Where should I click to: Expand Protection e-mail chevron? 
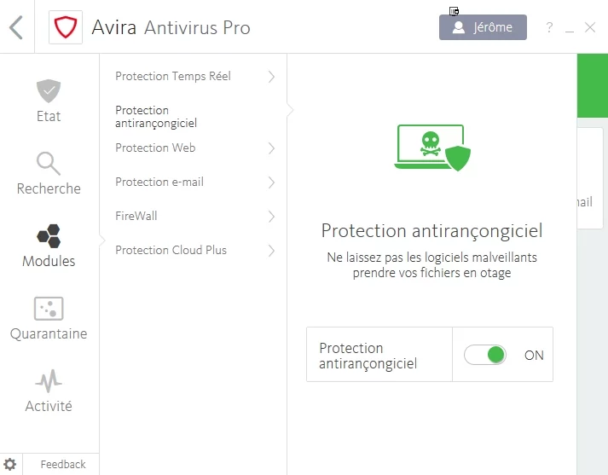pyautogui.click(x=271, y=182)
